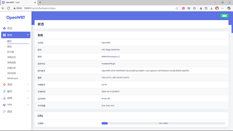233x131 pixels.
Task: Open the 防火墙 firewall submenu item
Action: (x=10, y=52)
